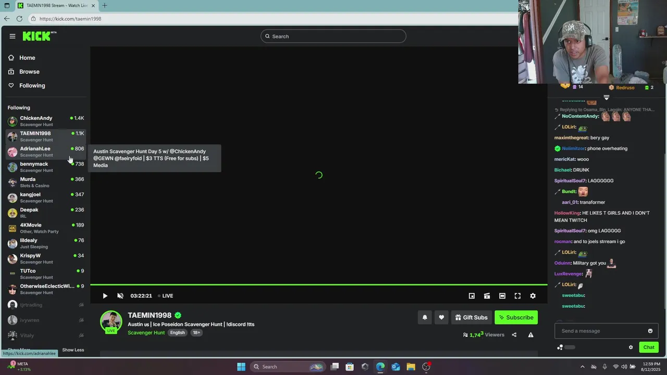Image resolution: width=667 pixels, height=375 pixels.
Task: Open Murda Slots & Casino channel
Action: [x=46, y=182]
